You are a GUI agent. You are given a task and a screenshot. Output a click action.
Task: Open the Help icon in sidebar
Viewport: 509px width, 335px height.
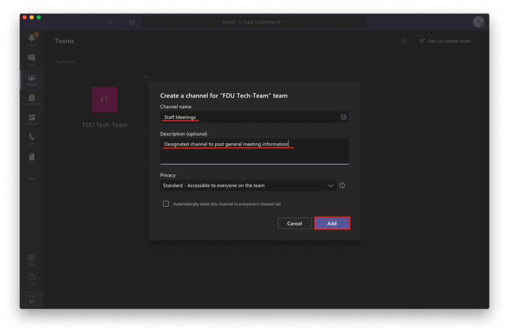31,279
